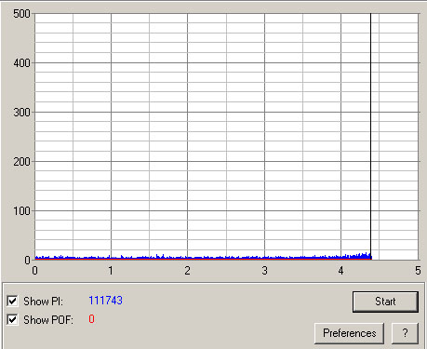Click the 3 label on horizontal axis
The height and width of the screenshot is (349, 427).
(x=264, y=271)
